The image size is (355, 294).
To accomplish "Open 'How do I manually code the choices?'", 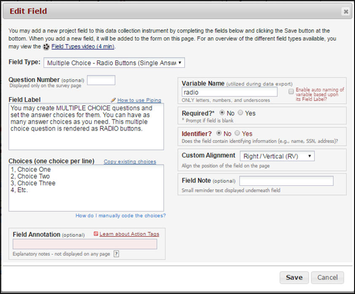I will (120, 216).
